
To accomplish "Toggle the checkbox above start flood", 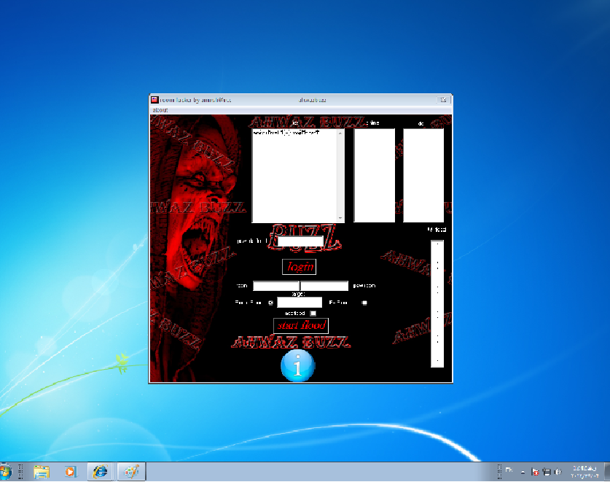I will pos(313,313).
